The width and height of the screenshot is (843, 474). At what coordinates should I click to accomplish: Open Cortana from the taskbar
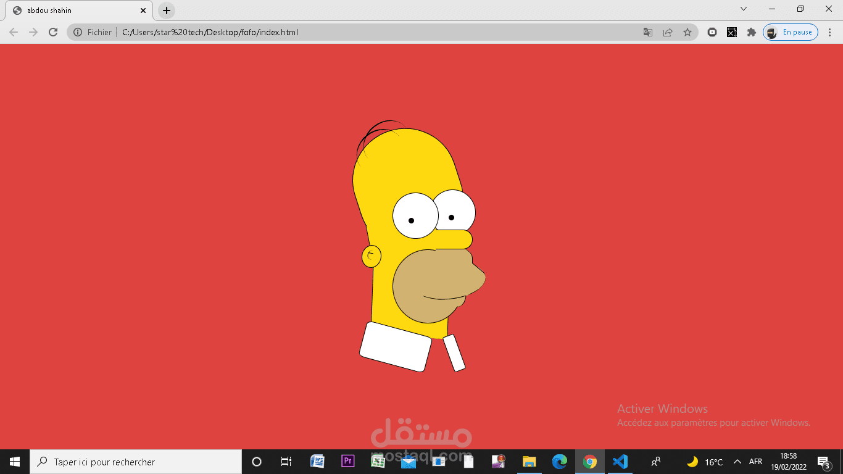(x=257, y=462)
